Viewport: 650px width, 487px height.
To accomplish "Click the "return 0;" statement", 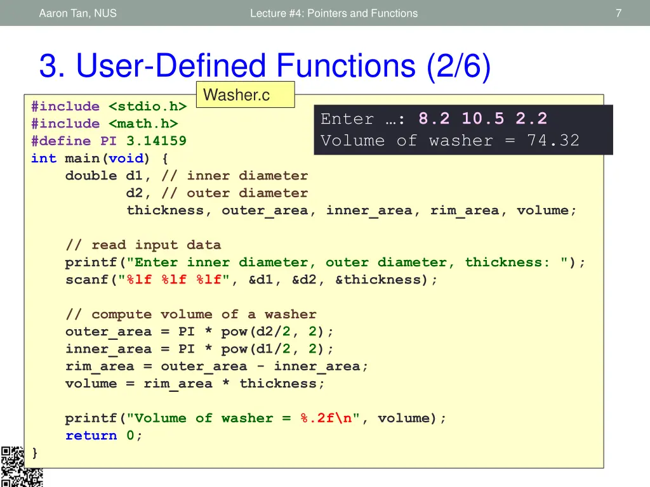I will pyautogui.click(x=104, y=436).
